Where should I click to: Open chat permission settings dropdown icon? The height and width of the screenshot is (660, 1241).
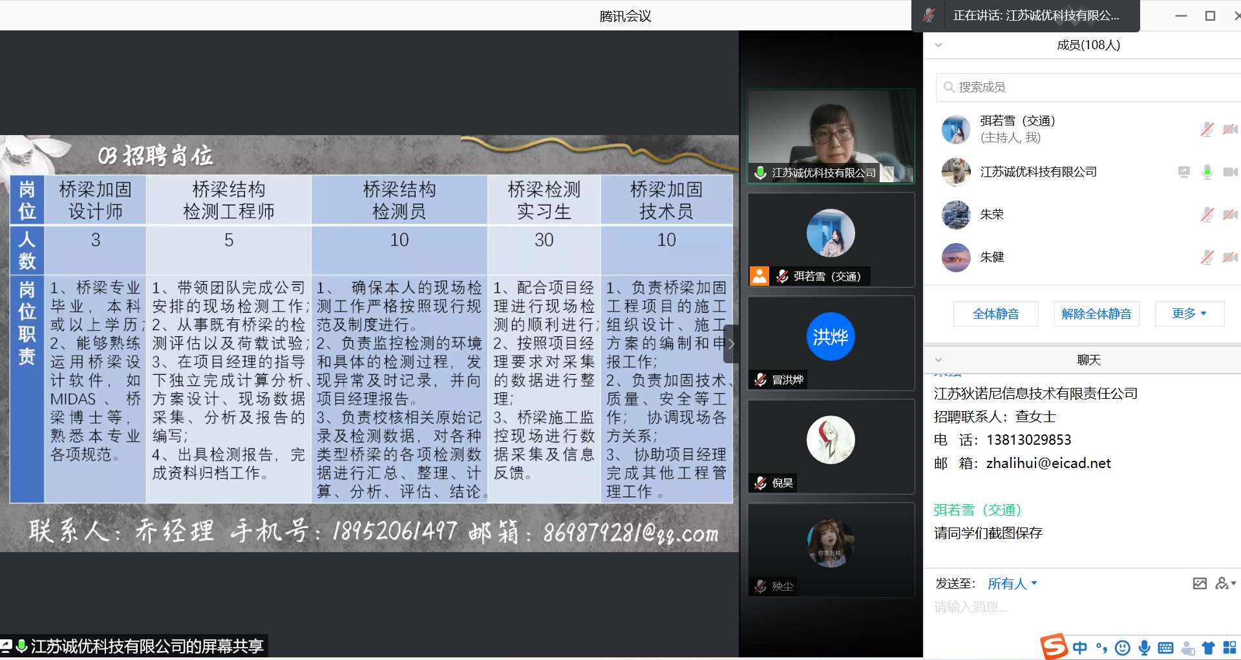(x=1225, y=584)
